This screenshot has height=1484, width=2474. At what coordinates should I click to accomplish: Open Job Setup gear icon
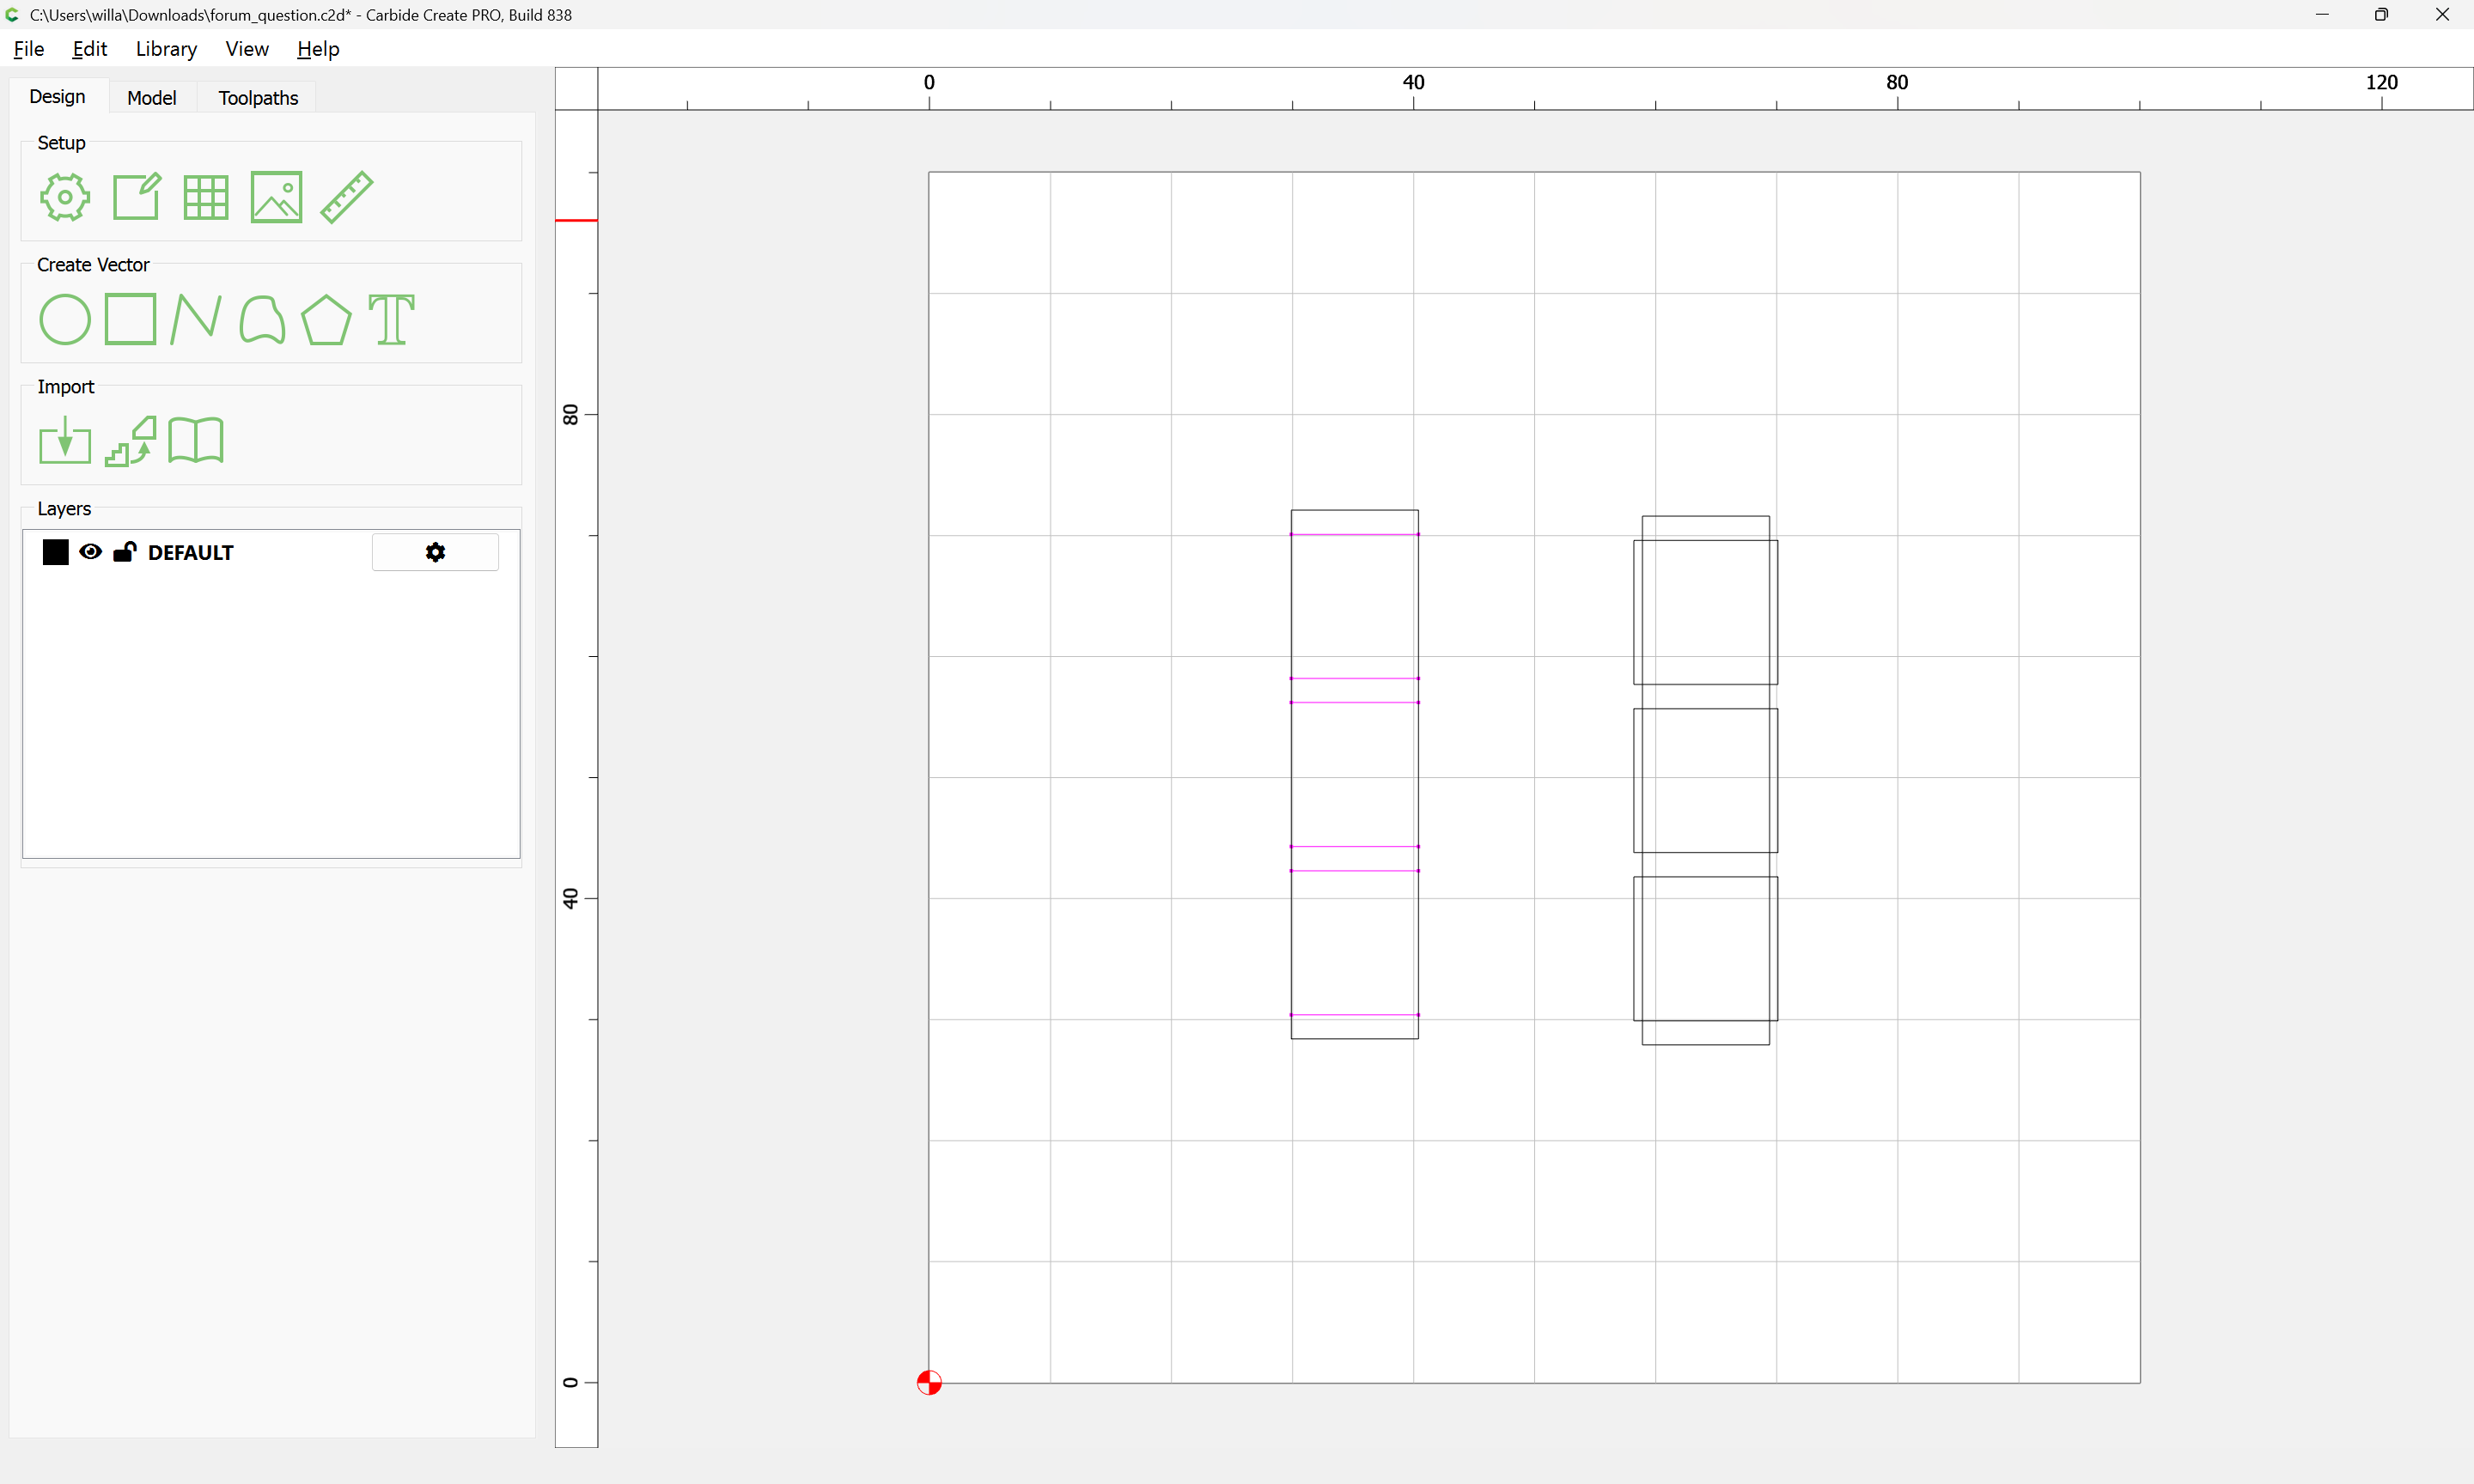(65, 197)
